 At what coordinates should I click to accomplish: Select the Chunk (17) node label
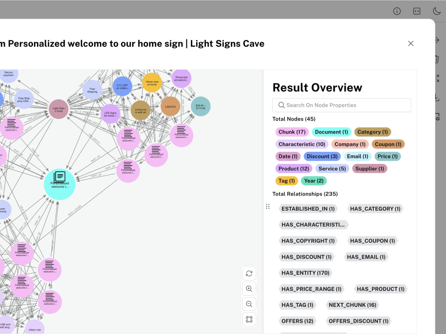click(x=292, y=132)
